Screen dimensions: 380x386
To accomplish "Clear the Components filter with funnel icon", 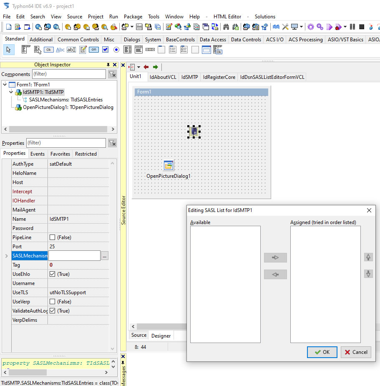I will pyautogui.click(x=112, y=74).
